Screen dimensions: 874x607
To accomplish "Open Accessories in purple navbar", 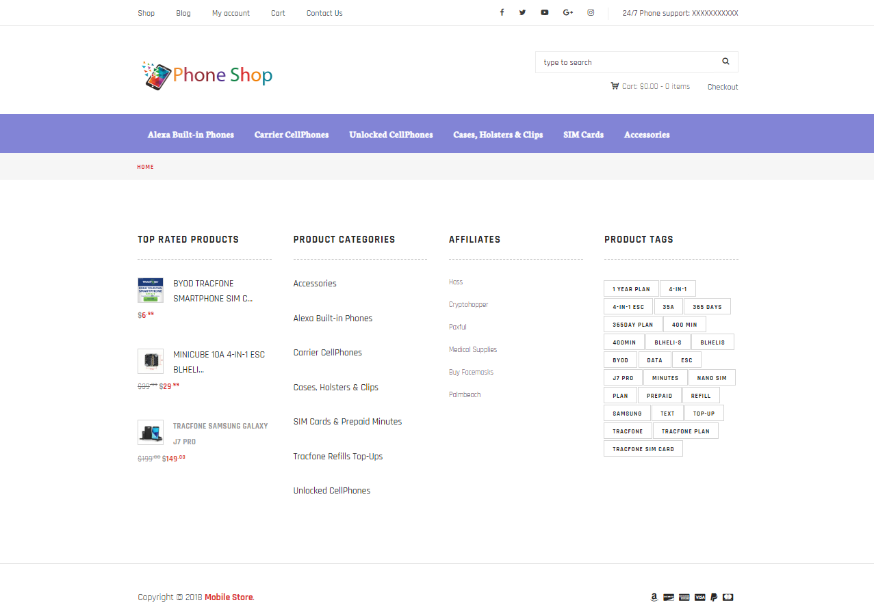I will coord(647,135).
